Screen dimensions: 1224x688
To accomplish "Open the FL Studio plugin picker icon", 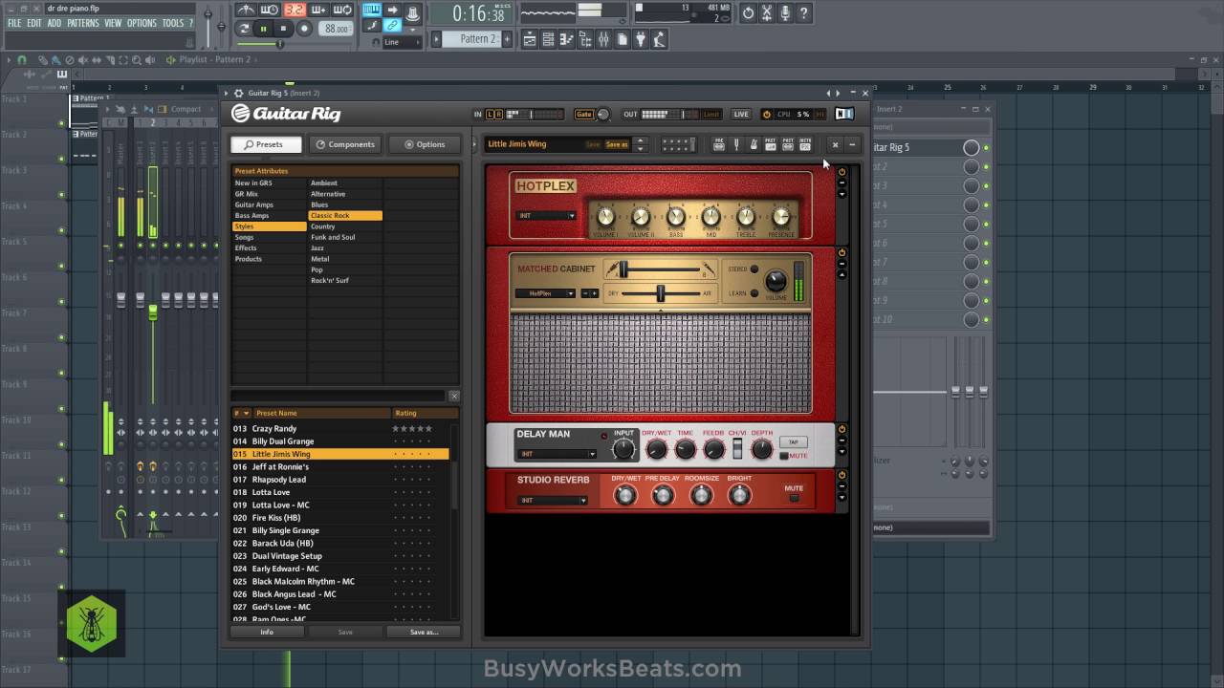I will 641,39.
